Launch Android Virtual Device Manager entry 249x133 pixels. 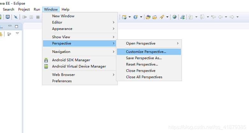(x=79, y=66)
